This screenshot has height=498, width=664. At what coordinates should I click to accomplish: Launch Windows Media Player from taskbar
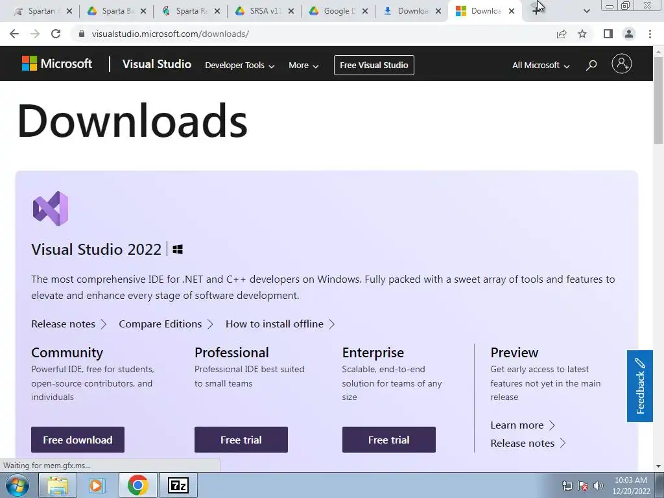point(97,485)
